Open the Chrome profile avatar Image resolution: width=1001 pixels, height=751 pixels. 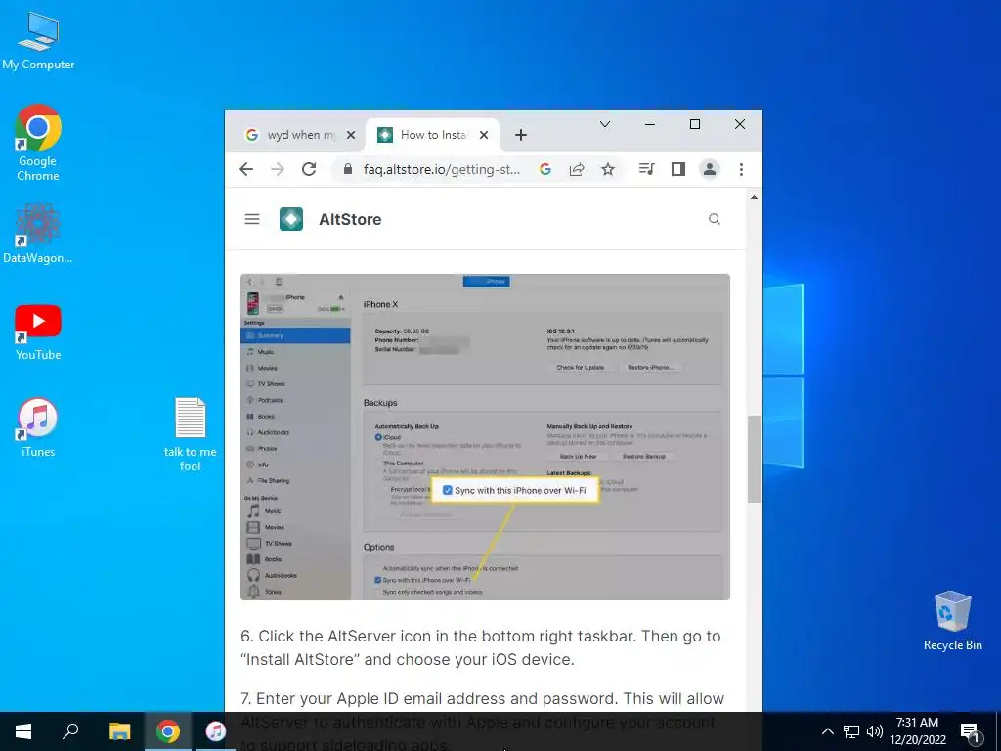click(710, 169)
